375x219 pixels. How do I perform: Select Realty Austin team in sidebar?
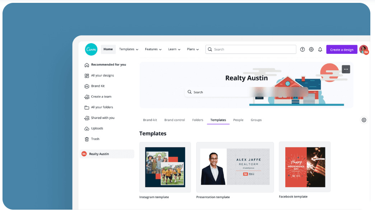tap(107, 154)
